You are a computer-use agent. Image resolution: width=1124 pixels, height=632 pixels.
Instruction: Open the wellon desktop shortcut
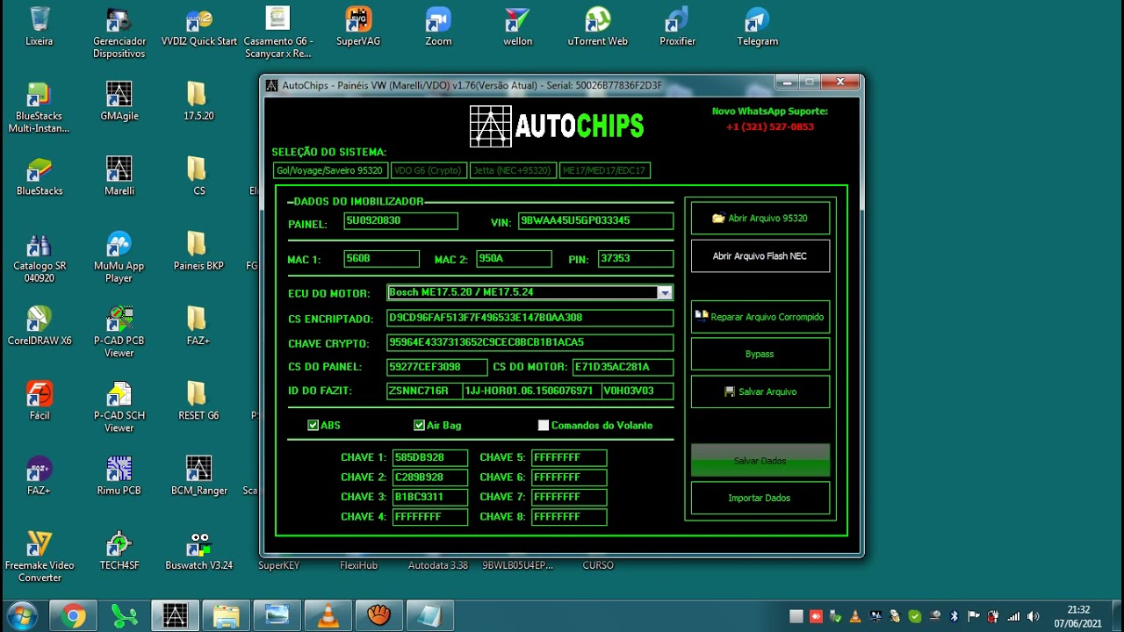pyautogui.click(x=518, y=26)
